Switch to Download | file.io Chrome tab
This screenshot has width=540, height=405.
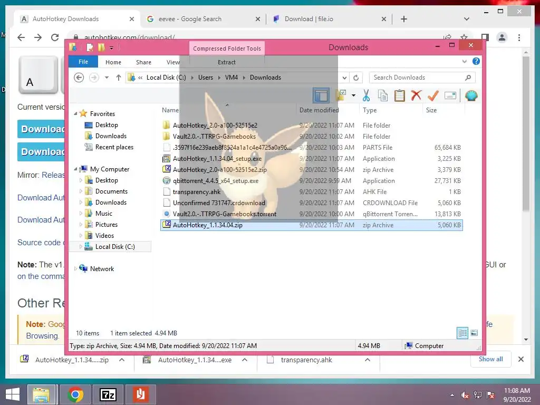pos(328,19)
